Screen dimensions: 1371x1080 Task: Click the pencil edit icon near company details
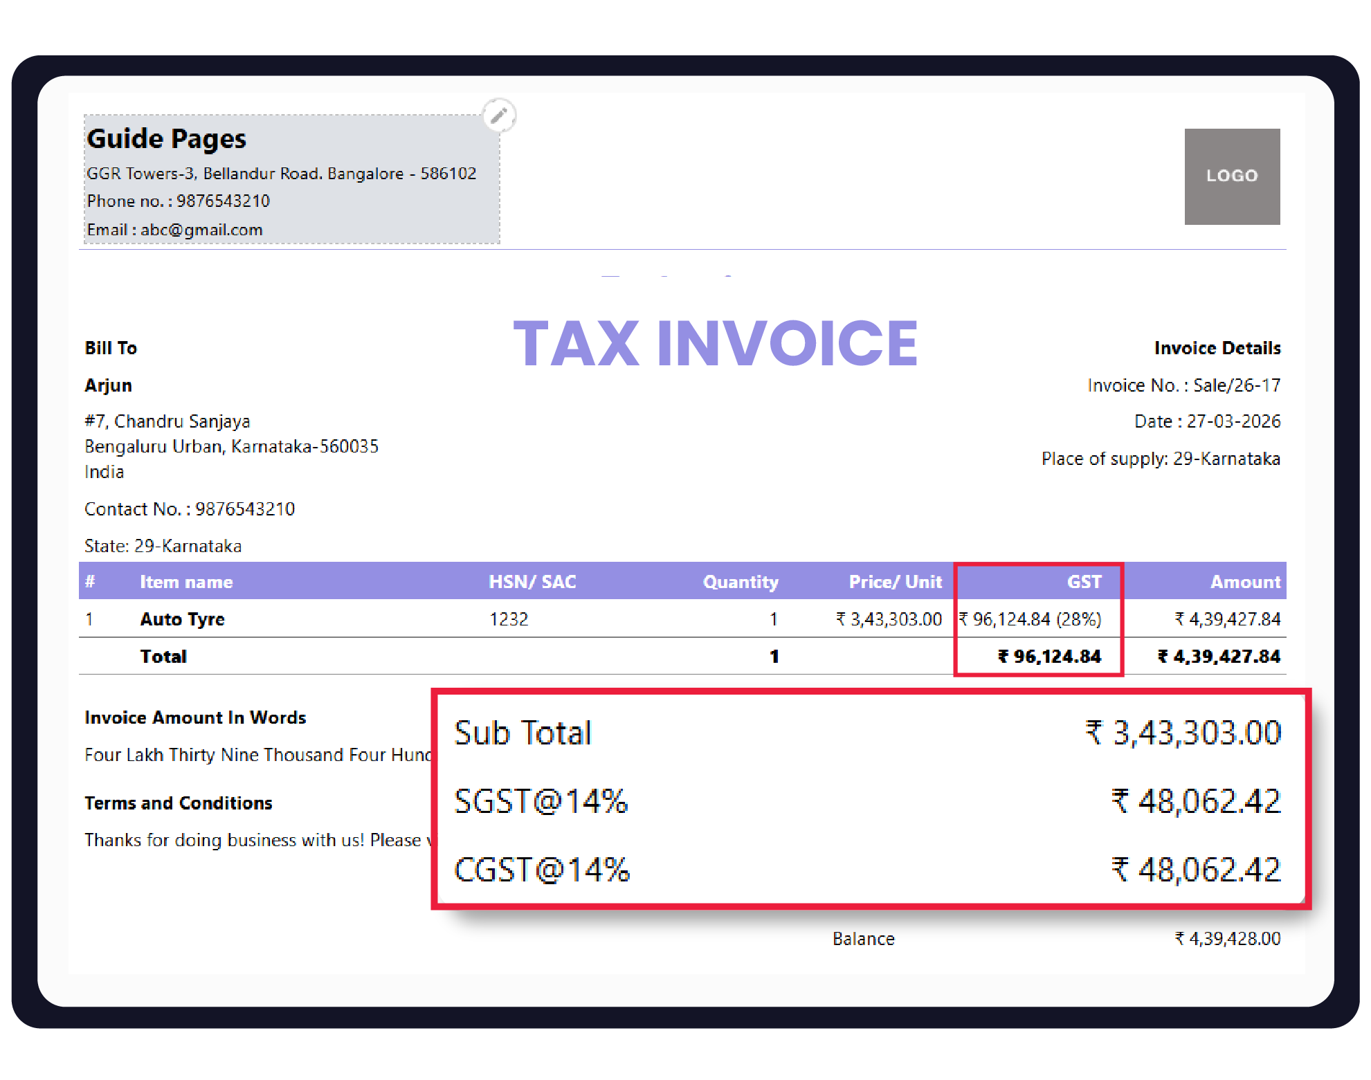[x=499, y=116]
